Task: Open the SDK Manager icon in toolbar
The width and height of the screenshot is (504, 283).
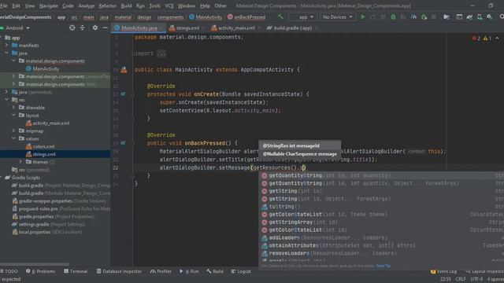Action: tap(490, 17)
